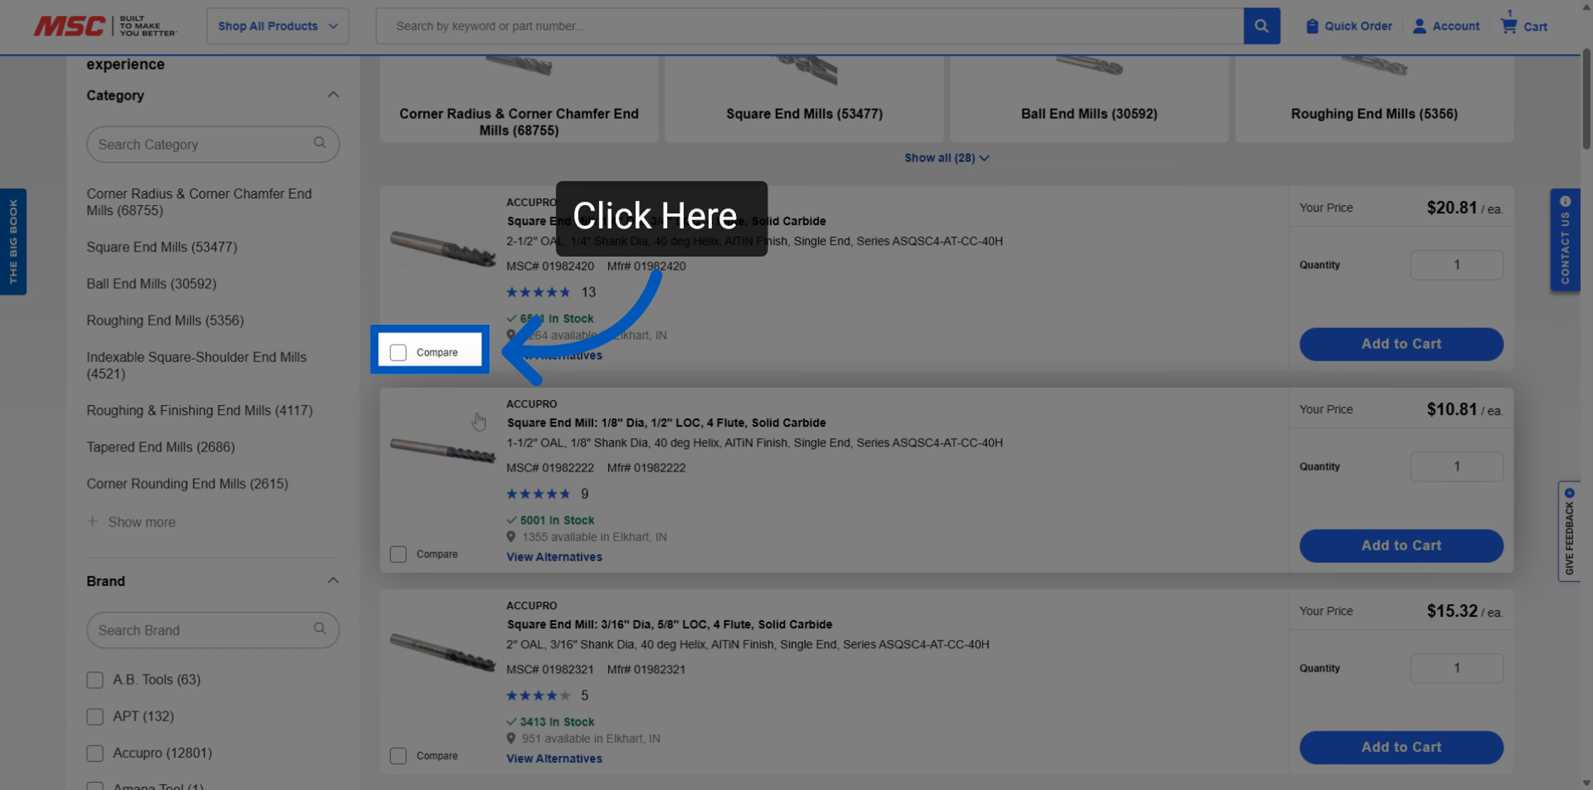Filter by Tapered End Mills (2686)
This screenshot has width=1593, height=790.
point(161,447)
